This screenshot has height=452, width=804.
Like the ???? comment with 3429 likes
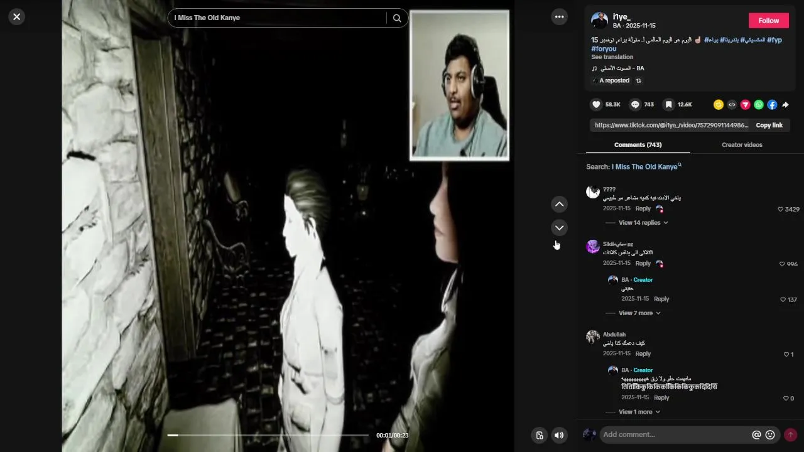pos(781,209)
